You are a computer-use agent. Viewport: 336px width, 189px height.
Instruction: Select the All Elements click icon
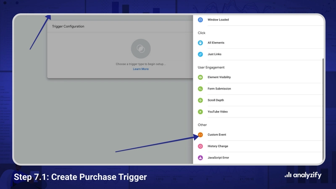200,43
